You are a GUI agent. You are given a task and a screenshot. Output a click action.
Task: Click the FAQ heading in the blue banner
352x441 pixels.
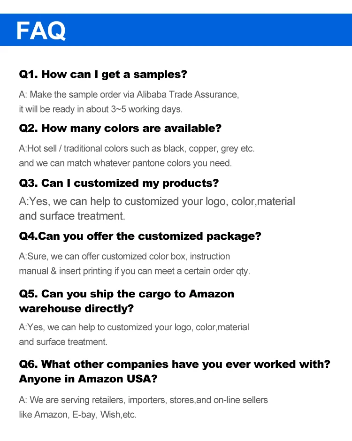coord(41,30)
